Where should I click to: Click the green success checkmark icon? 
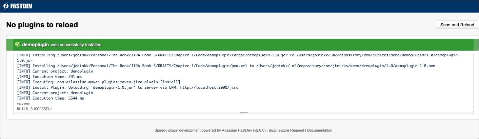(17, 45)
